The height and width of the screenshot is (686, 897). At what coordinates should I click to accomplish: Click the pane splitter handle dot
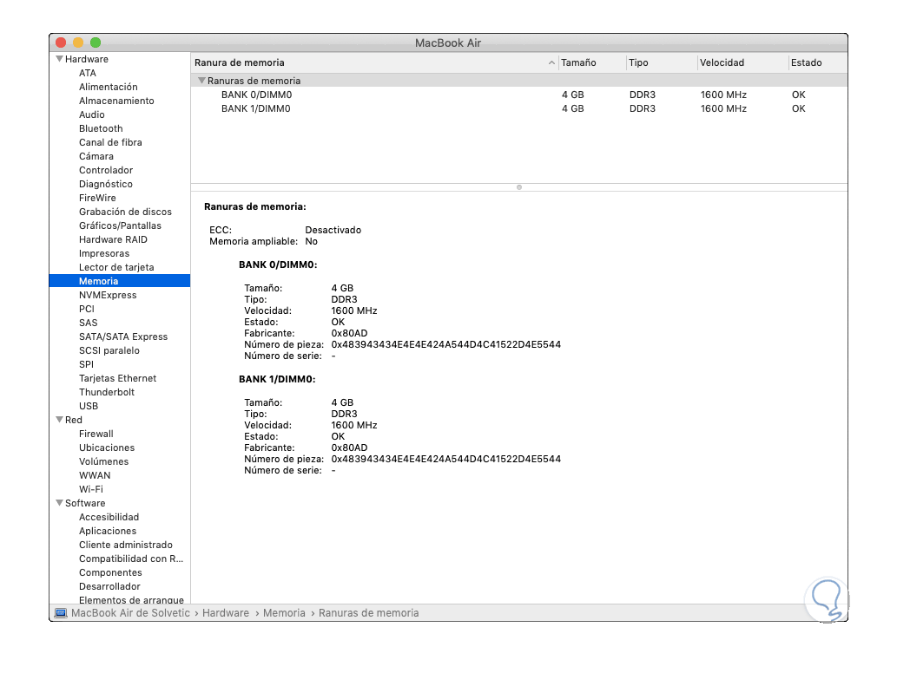519,187
